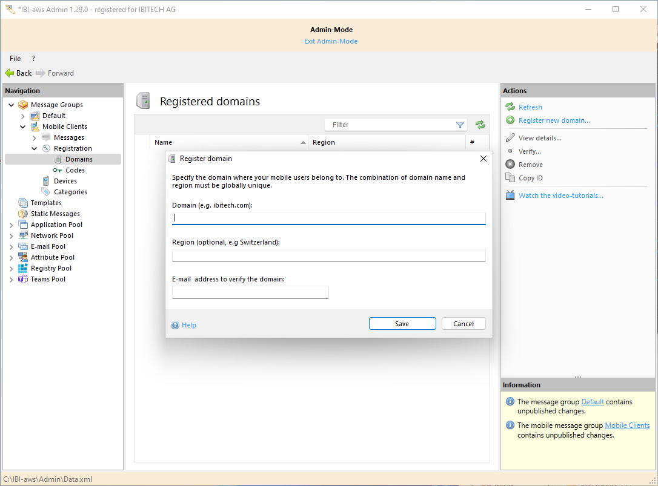Expand the Teams Pool node
The height and width of the screenshot is (486, 658).
click(12, 279)
